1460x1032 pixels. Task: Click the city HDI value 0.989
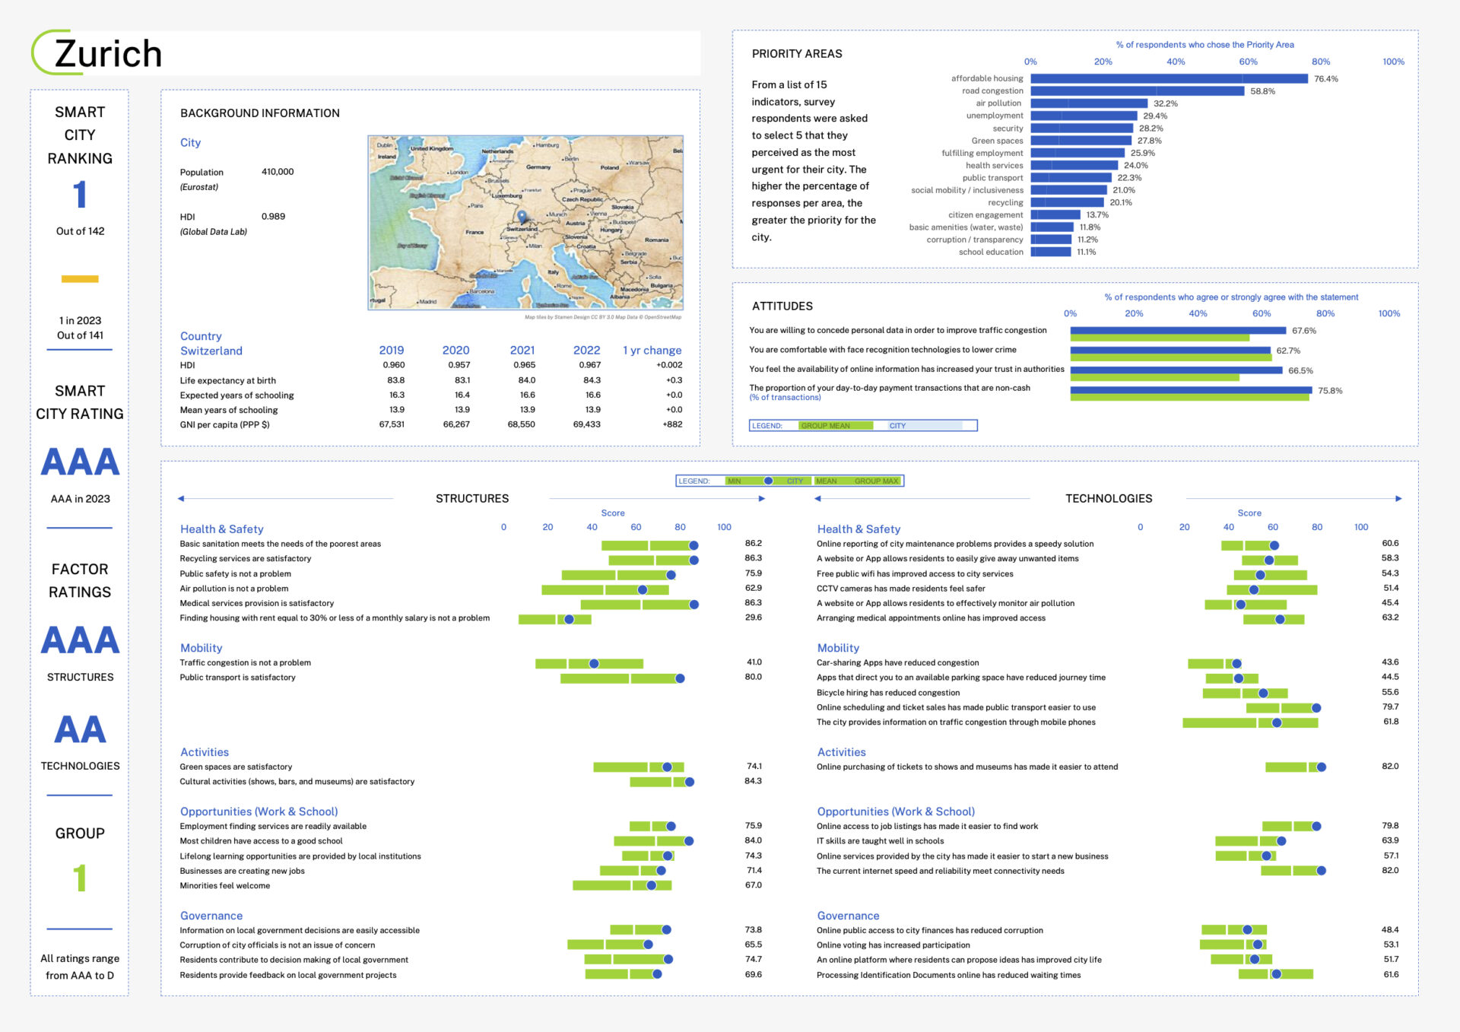click(274, 217)
